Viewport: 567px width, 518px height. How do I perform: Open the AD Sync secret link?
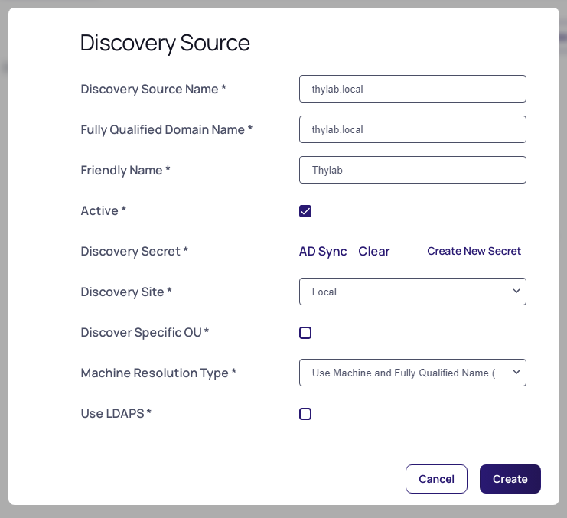(323, 251)
